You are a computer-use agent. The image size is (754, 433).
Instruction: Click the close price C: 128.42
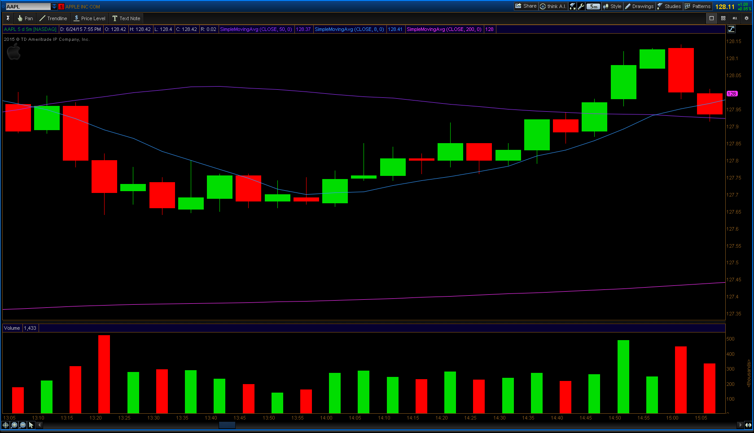coord(186,29)
